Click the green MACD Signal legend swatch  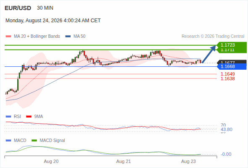(34, 141)
